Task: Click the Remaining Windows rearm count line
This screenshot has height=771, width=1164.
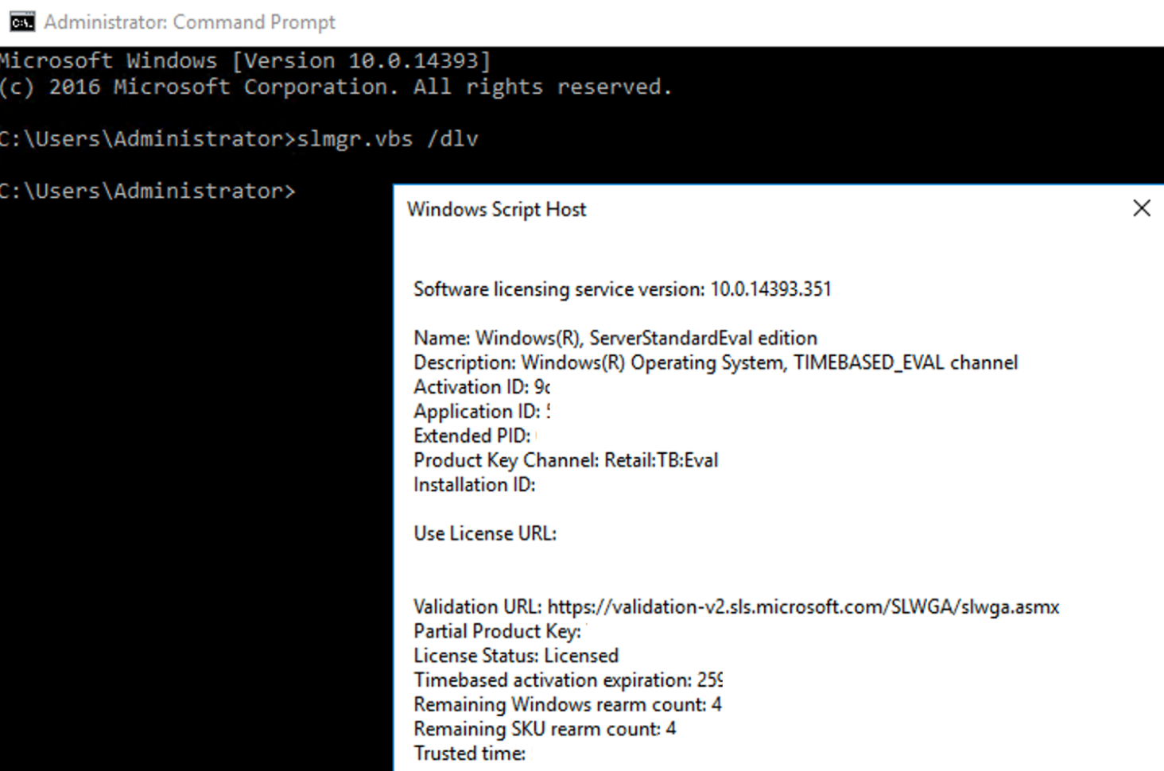Action: [x=568, y=705]
